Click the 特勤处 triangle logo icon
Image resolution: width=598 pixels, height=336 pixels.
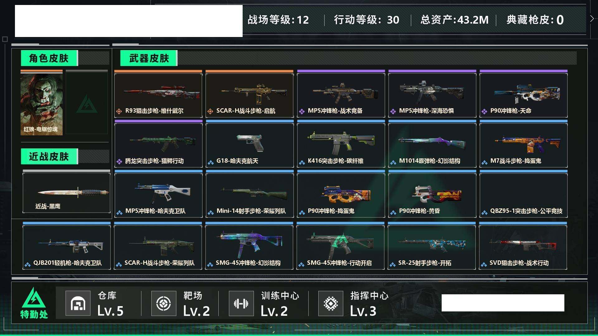34,297
